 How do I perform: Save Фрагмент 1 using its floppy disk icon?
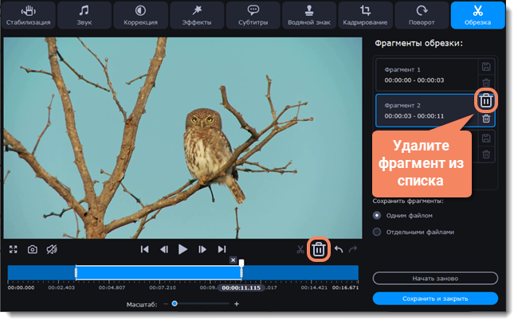coord(485,66)
